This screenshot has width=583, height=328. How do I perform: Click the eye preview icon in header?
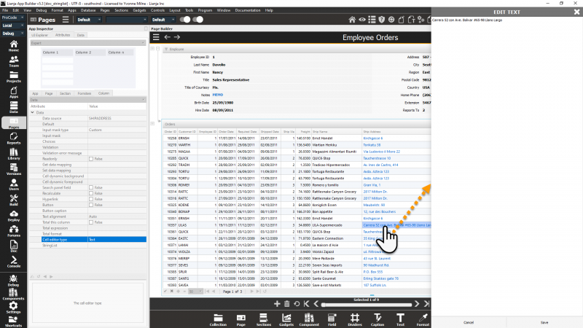pyautogui.click(x=361, y=20)
